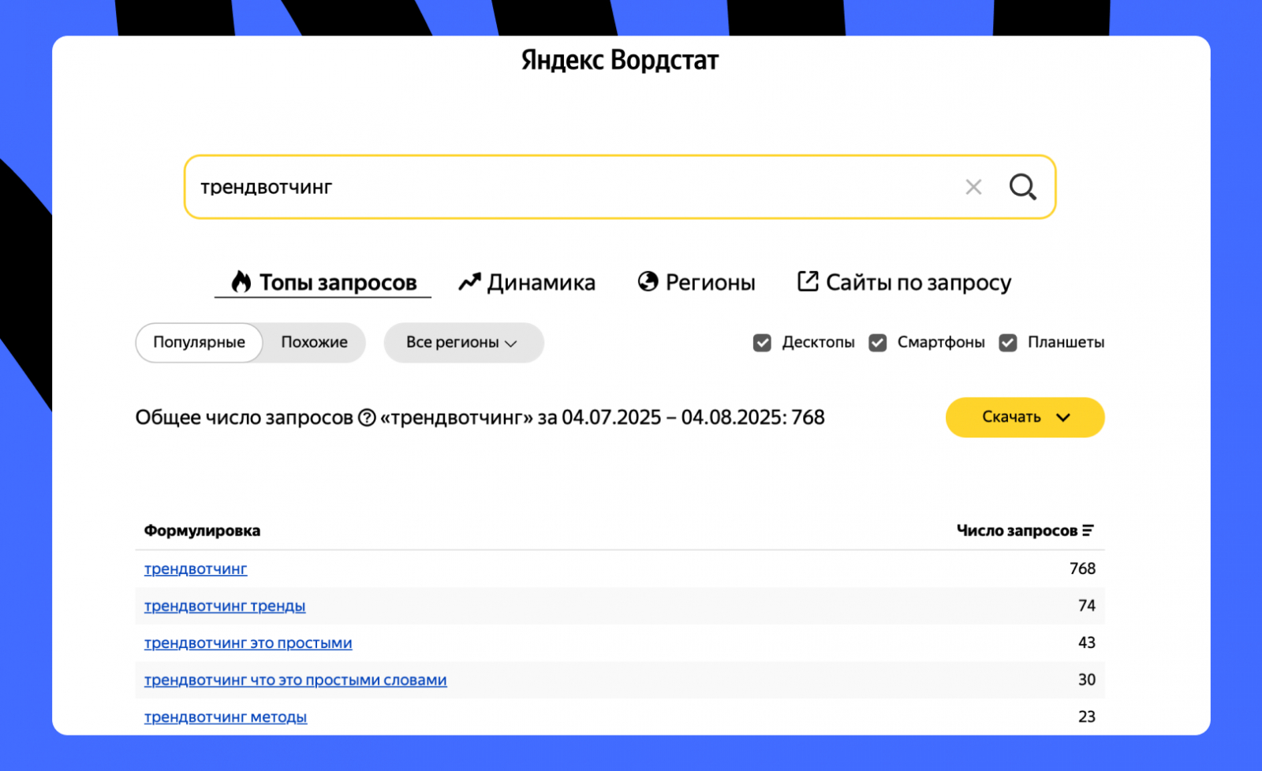The height and width of the screenshot is (771, 1262).
Task: Open the Сайты по запросу tab
Action: click(904, 282)
